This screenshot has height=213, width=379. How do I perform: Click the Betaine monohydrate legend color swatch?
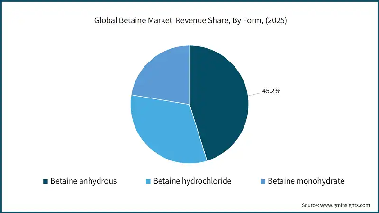(263, 181)
